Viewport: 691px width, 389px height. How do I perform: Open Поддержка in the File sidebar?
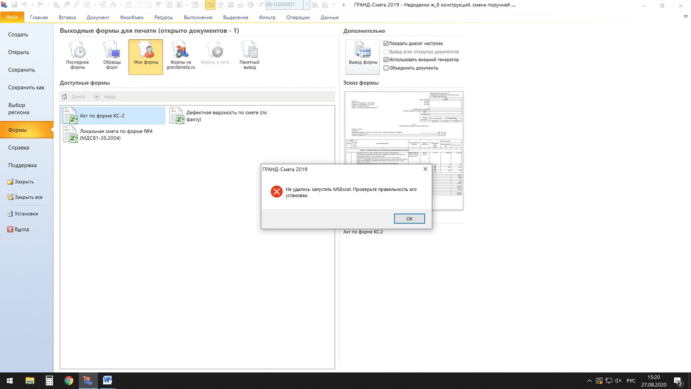27,165
